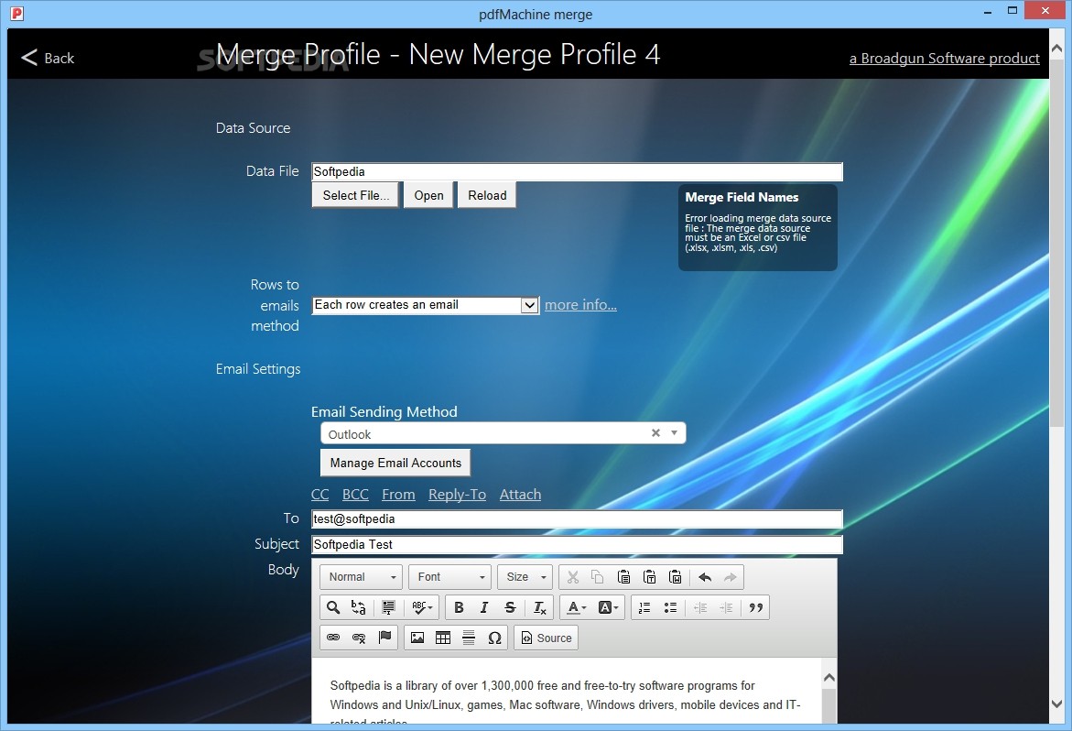1072x731 pixels.
Task: Open a Broadgun Software product link
Action: 944,58
